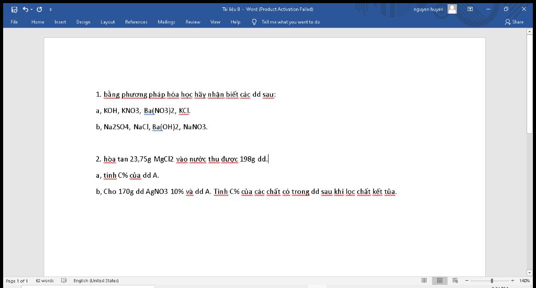The width and height of the screenshot is (536, 288).
Task: Switch to the Insert tab
Action: click(x=60, y=22)
